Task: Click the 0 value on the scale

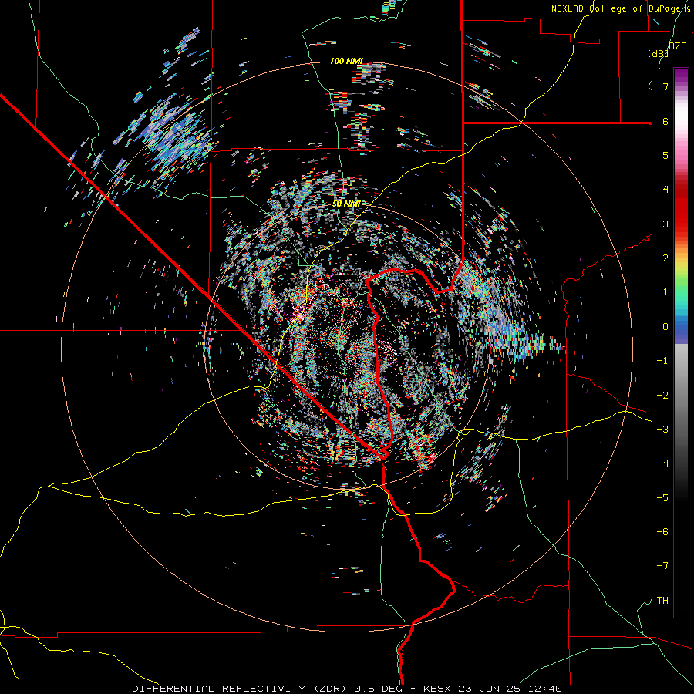Action: pyautogui.click(x=665, y=327)
